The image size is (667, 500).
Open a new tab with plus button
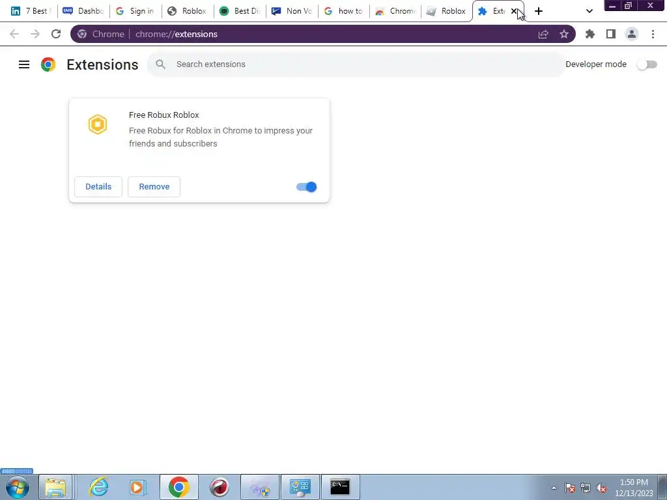click(539, 11)
